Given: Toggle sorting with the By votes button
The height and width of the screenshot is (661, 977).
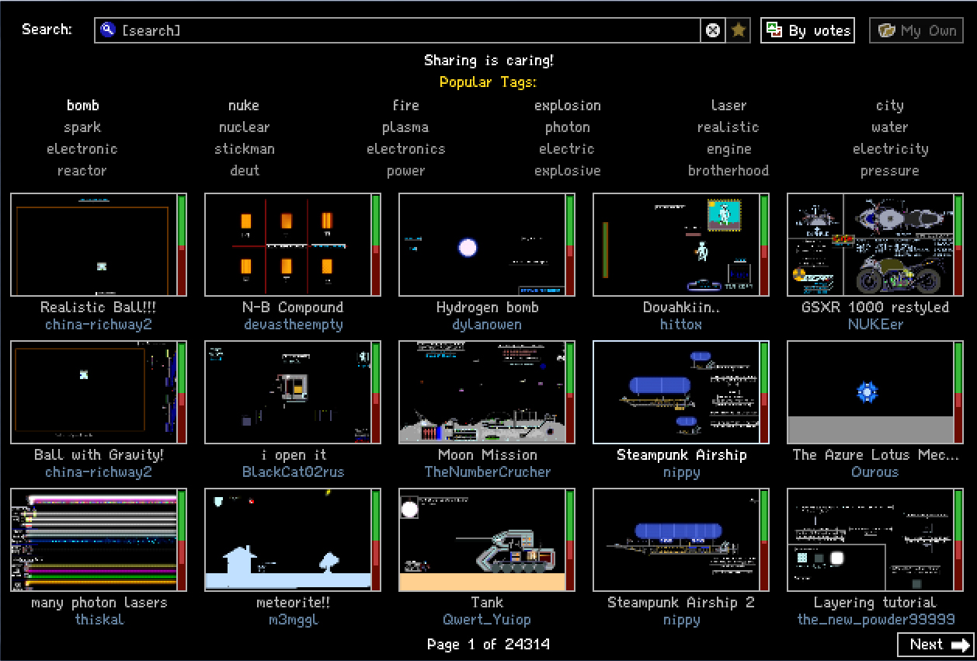Looking at the screenshot, I should pyautogui.click(x=808, y=30).
